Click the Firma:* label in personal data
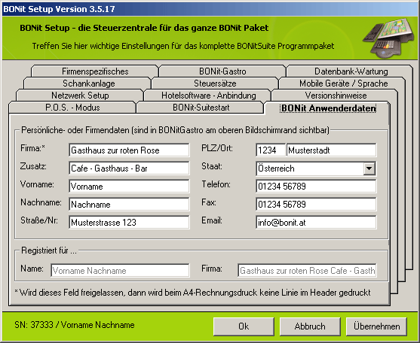This screenshot has width=420, height=343. point(32,148)
